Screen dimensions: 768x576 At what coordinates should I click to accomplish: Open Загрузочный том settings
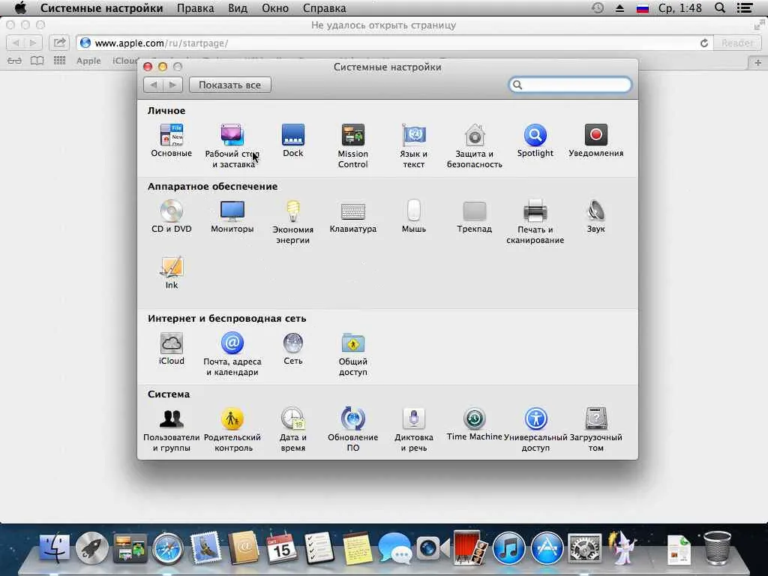point(596,430)
